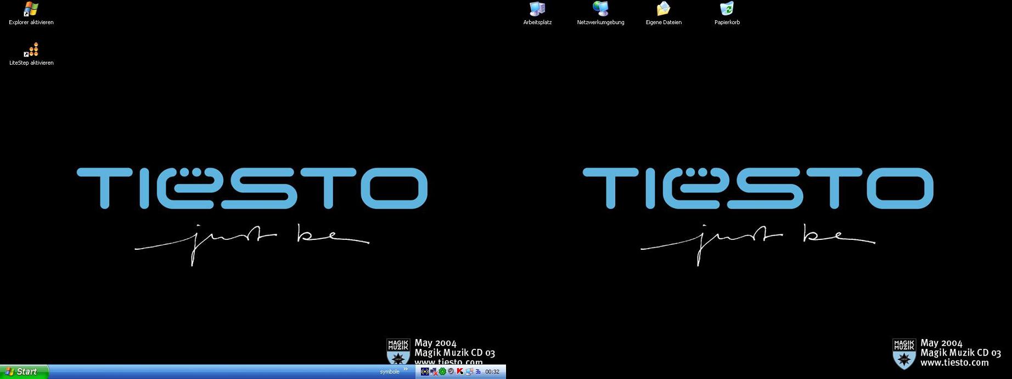
Task: Click the symbole toolbar label
Action: pyautogui.click(x=390, y=372)
